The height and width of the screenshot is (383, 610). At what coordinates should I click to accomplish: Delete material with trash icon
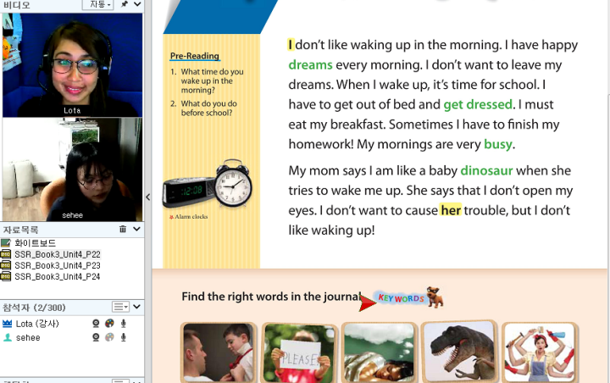[123, 229]
